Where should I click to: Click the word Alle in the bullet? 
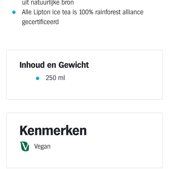pyautogui.click(x=27, y=12)
